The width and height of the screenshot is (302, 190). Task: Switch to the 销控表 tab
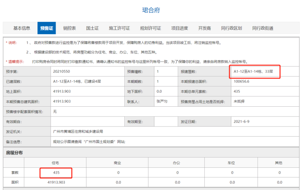click(x=69, y=28)
